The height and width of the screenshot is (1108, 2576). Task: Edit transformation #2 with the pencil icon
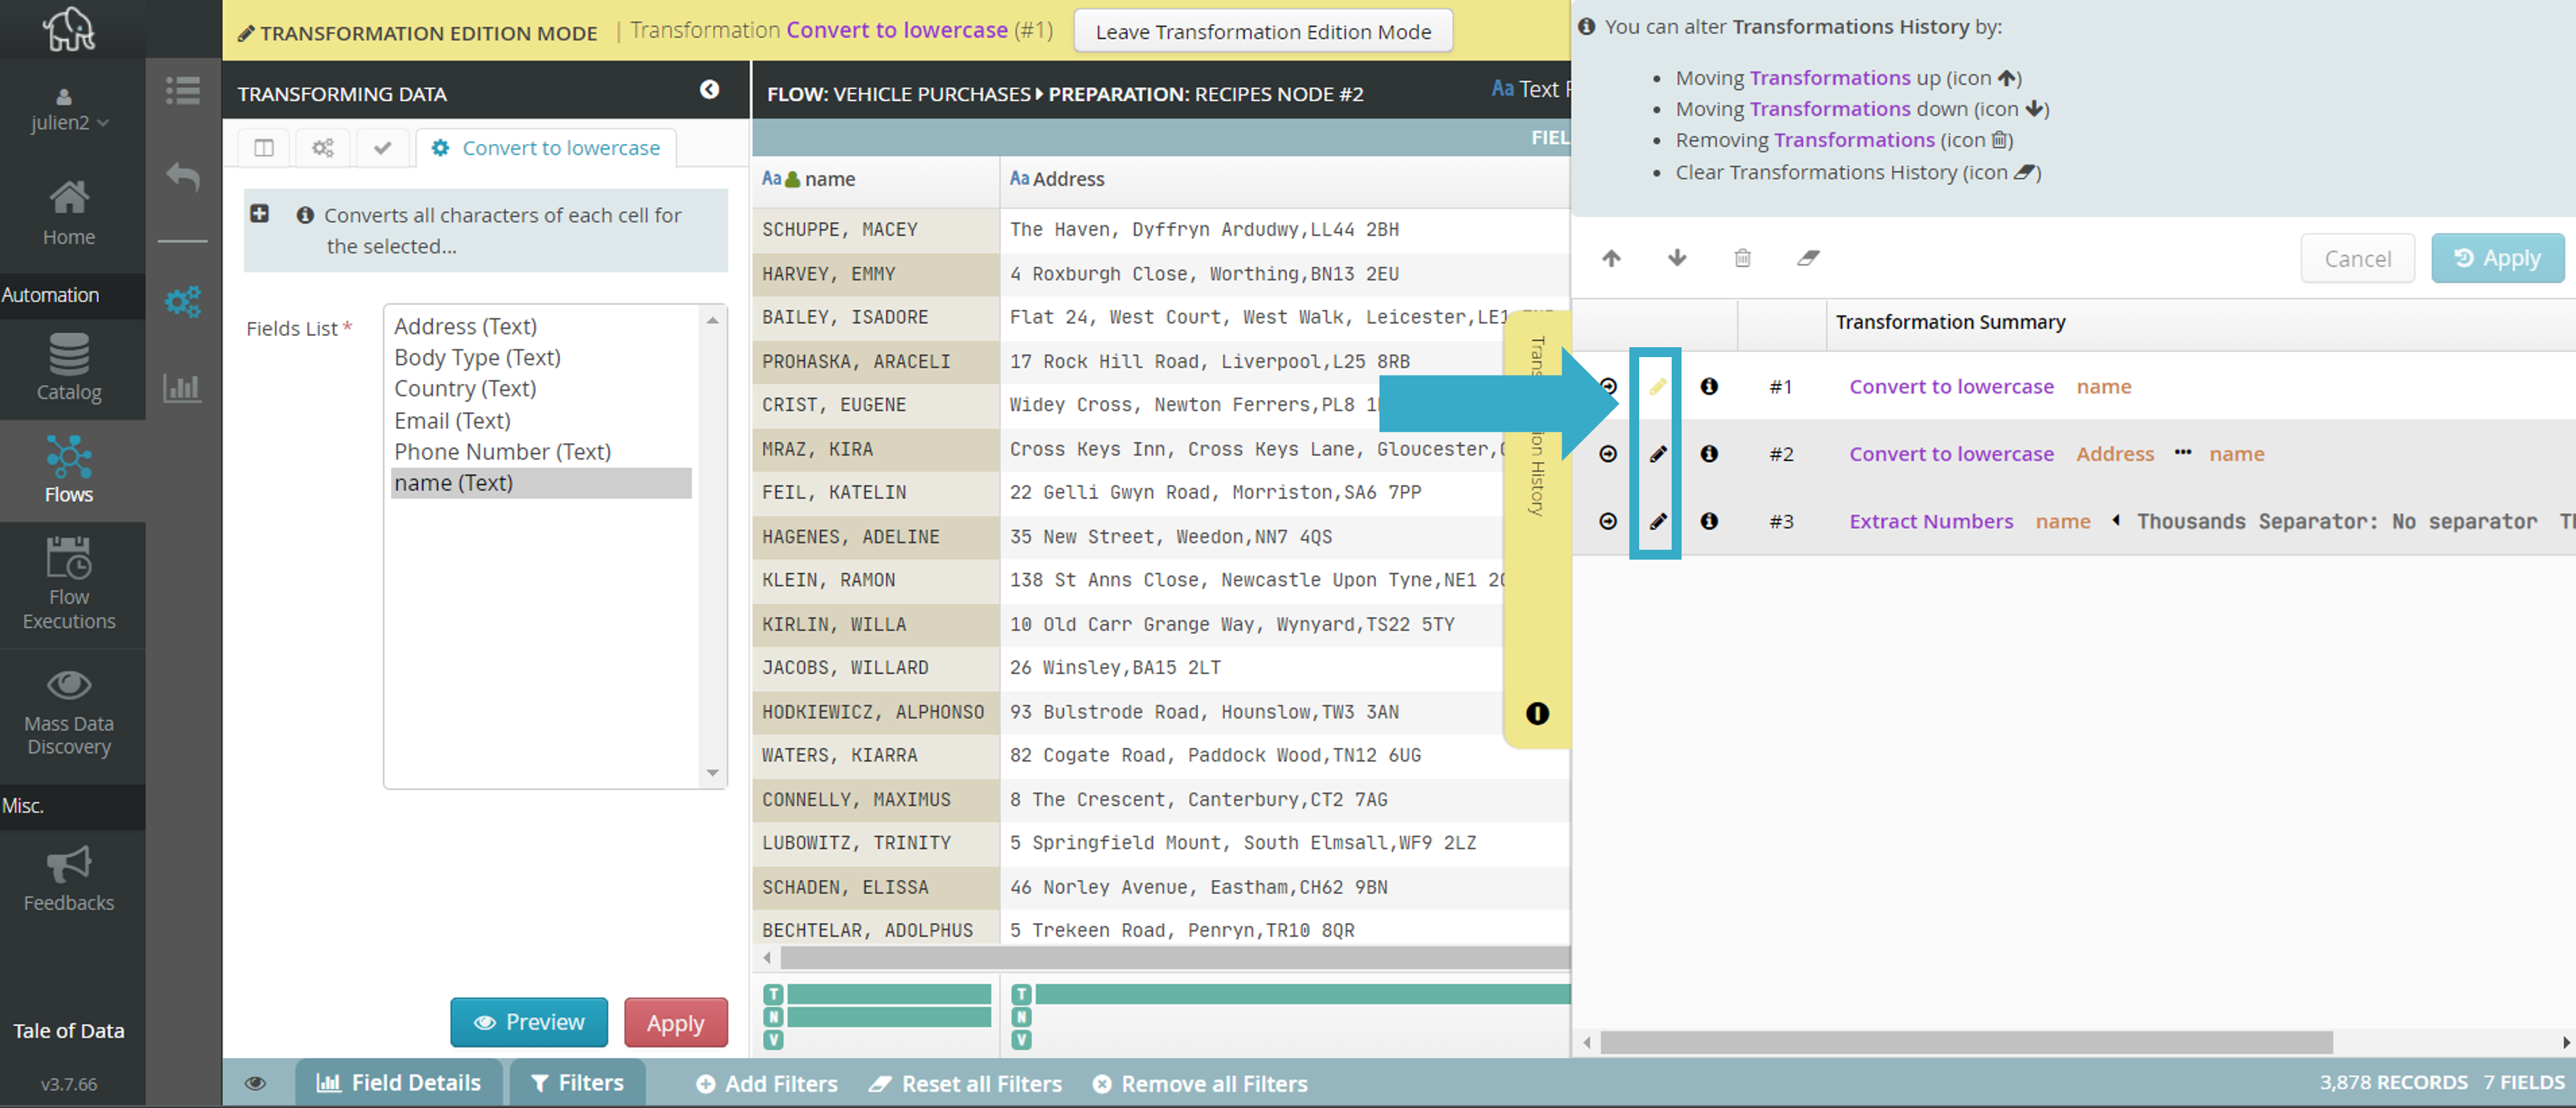click(x=1657, y=454)
